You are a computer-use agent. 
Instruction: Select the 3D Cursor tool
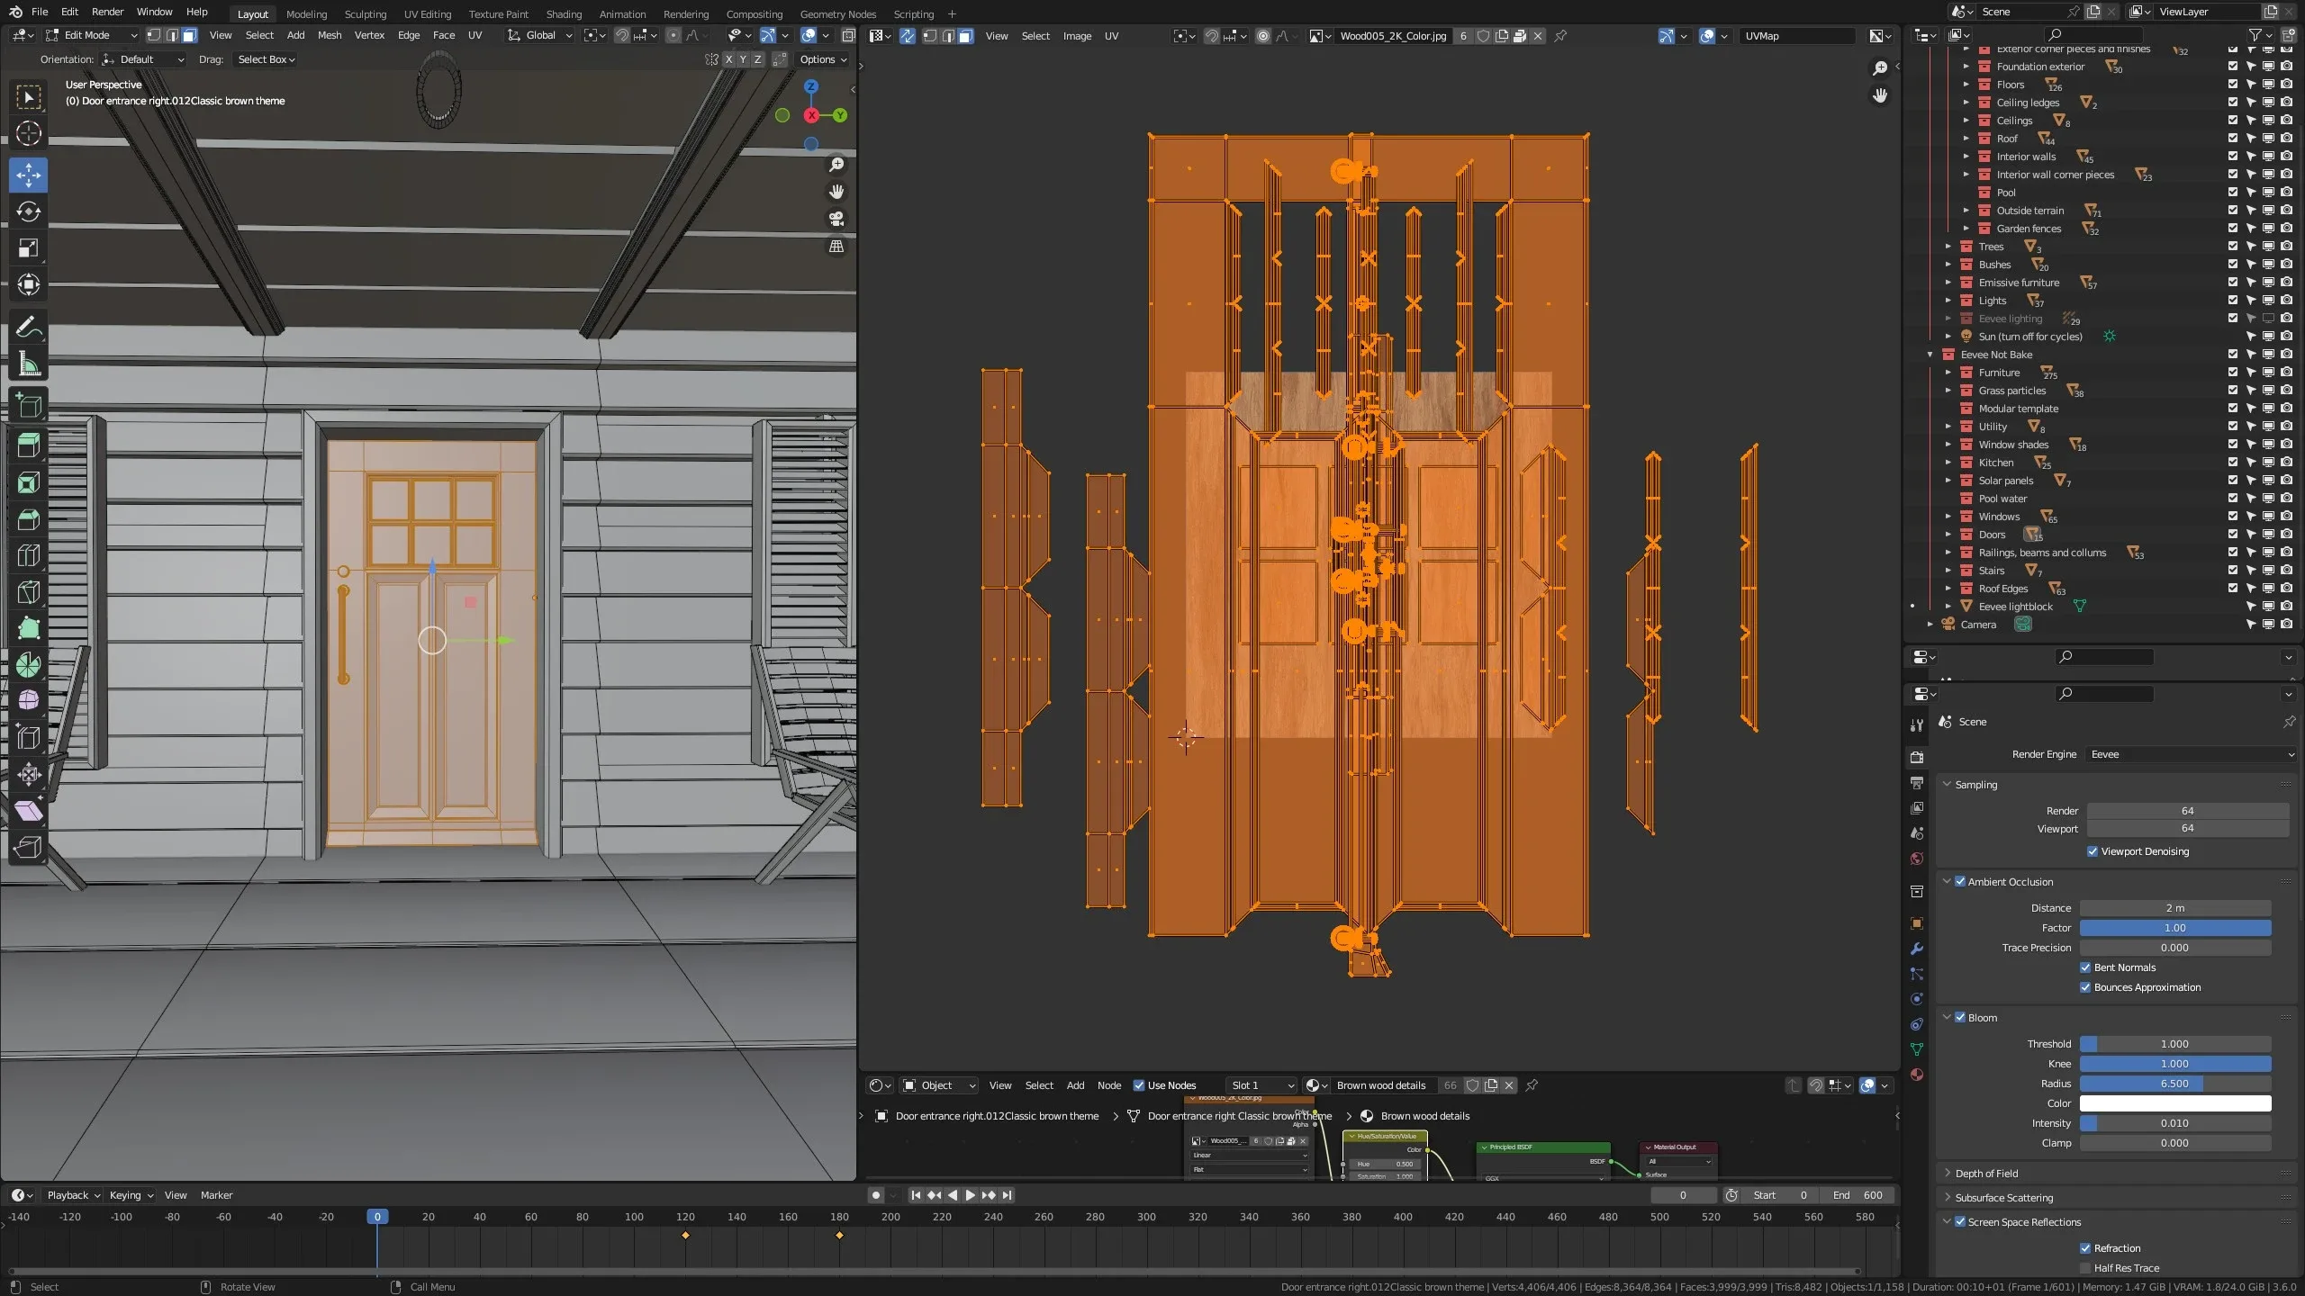(28, 133)
